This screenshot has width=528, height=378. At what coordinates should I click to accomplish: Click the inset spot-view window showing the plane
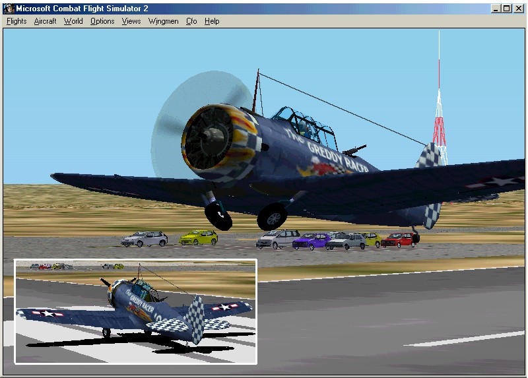pyautogui.click(x=136, y=311)
